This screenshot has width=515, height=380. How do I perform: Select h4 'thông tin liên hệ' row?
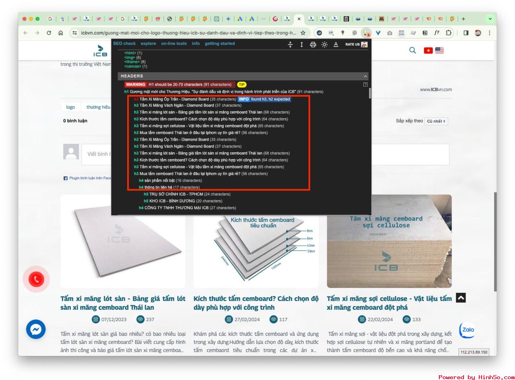169,187
